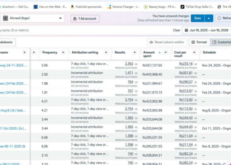Viewport: 231px width, 165px height.
Task: Open the Frequency column dropdown arrow
Action: pyautogui.click(x=63, y=52)
